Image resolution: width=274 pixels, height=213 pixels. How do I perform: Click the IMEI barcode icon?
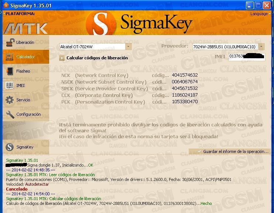pyautogui.click(x=10, y=85)
